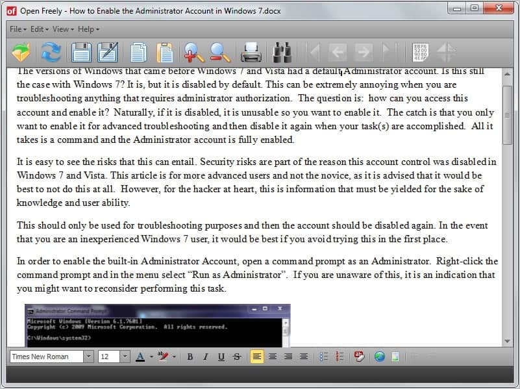The height and width of the screenshot is (389, 520).
Task: Open the File menu
Action: coord(18,29)
